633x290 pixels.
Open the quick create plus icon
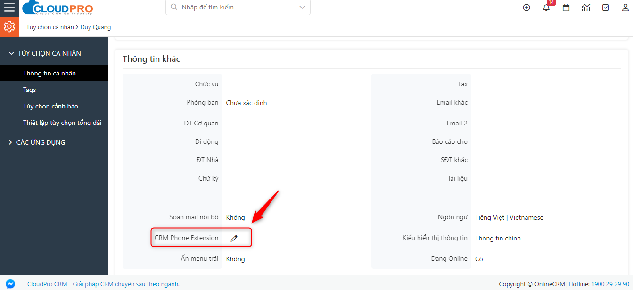[526, 8]
